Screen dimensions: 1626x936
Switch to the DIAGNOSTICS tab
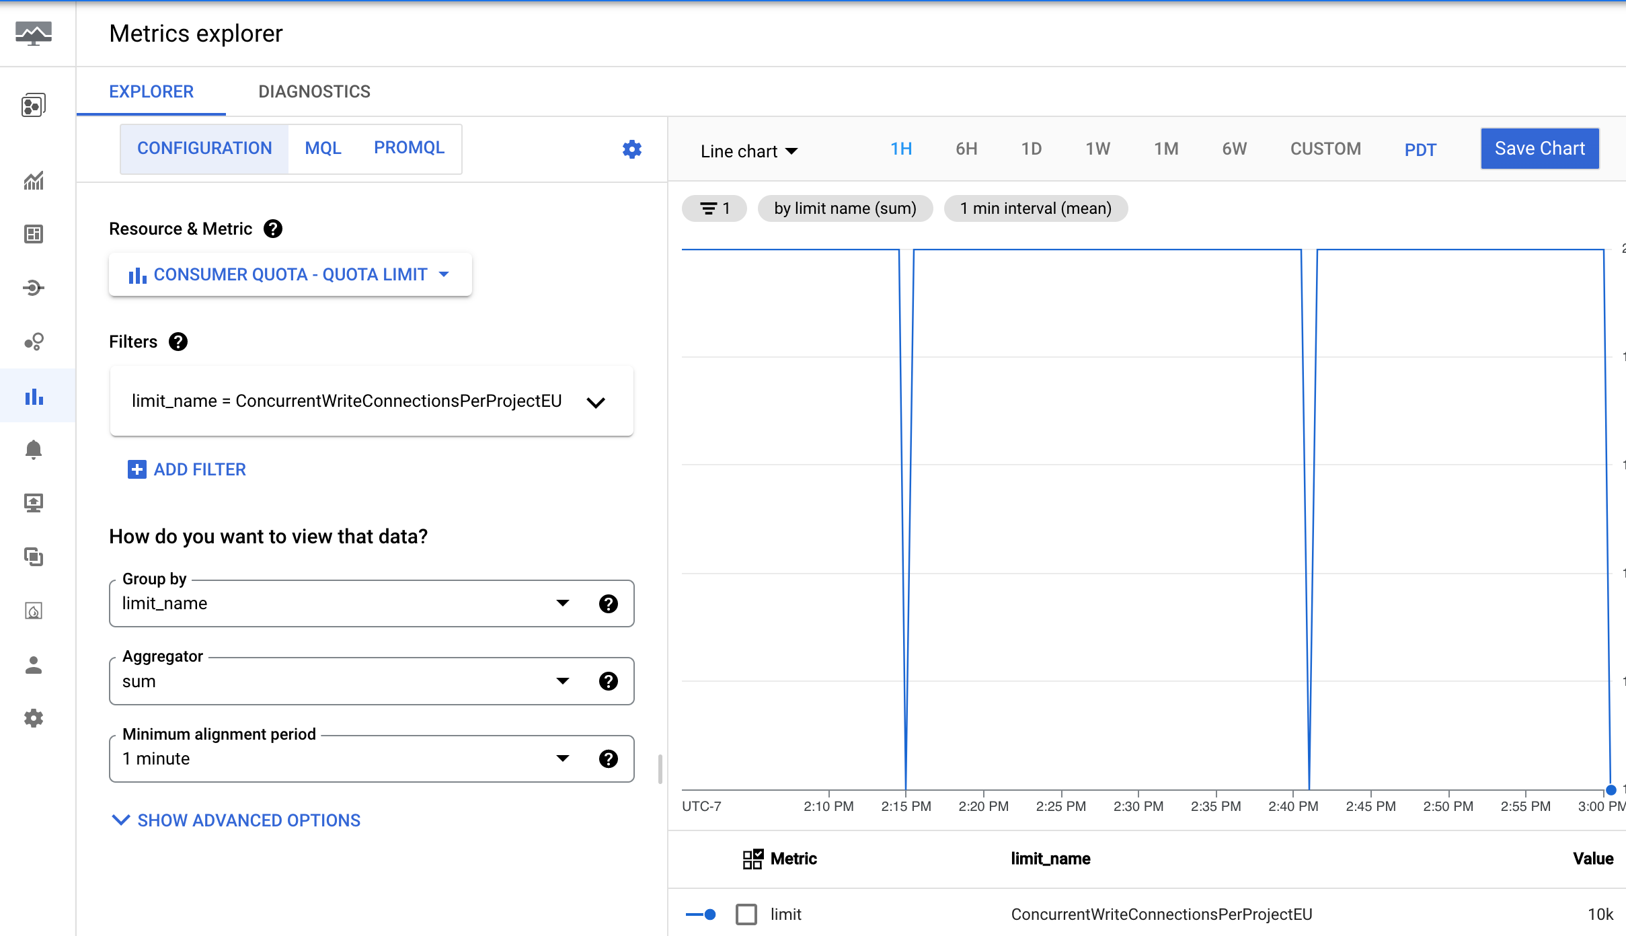[x=314, y=91]
